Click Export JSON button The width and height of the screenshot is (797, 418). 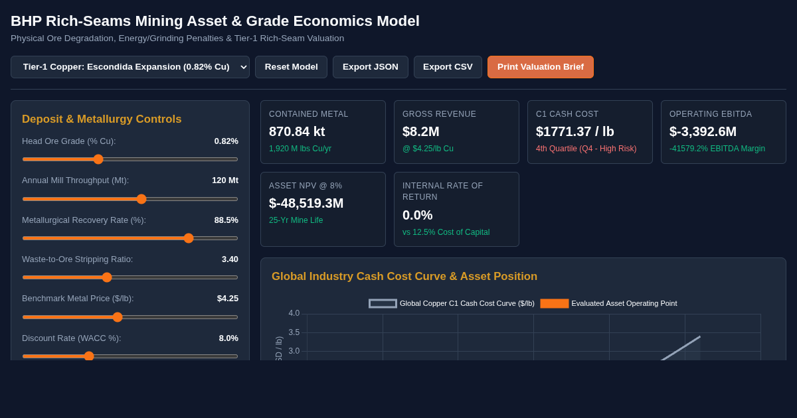371,67
